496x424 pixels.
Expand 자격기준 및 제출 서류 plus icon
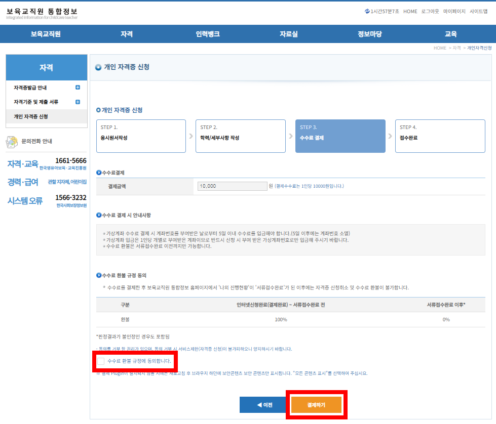click(78, 102)
